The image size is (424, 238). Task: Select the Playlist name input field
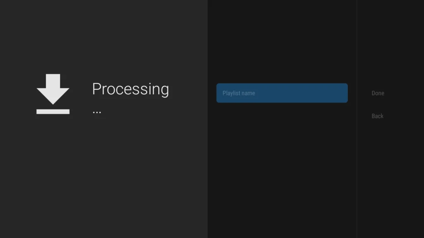(282, 93)
